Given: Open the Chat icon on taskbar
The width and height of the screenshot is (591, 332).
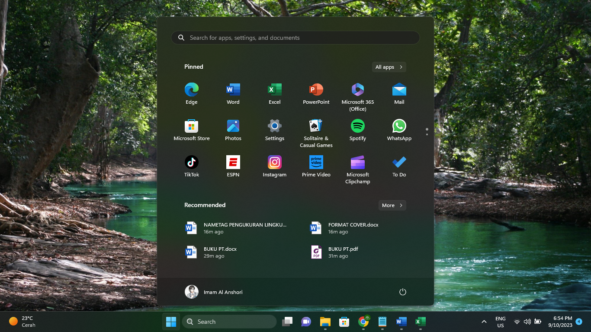Looking at the screenshot, I should tap(306, 322).
